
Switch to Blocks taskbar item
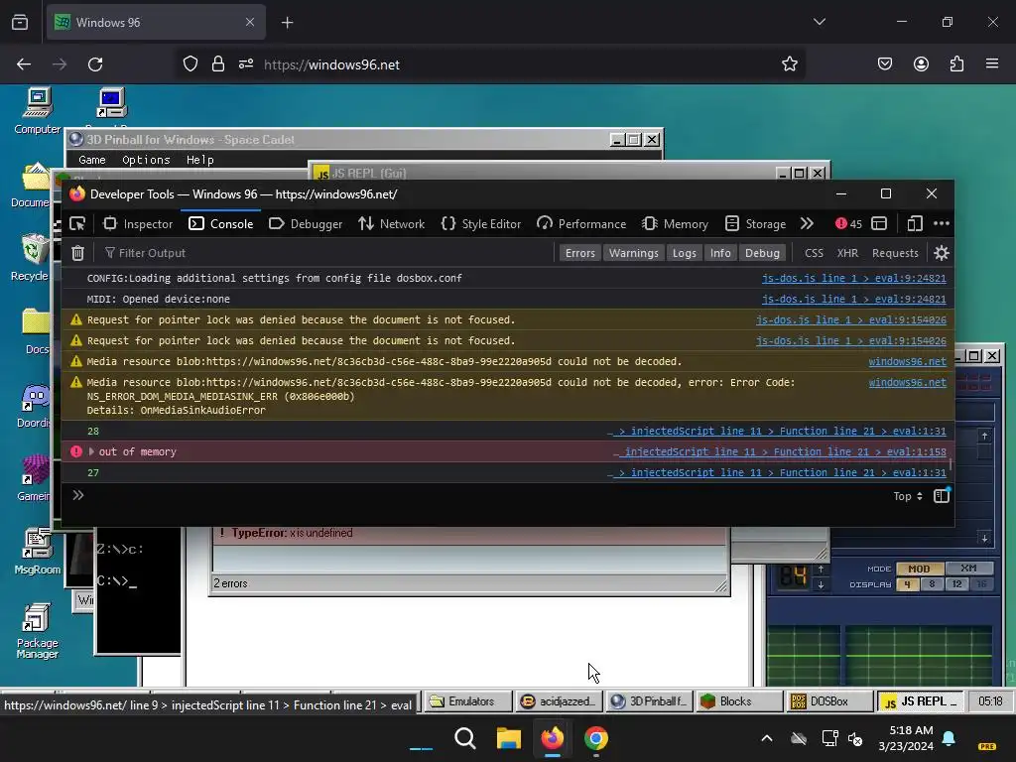pyautogui.click(x=739, y=701)
